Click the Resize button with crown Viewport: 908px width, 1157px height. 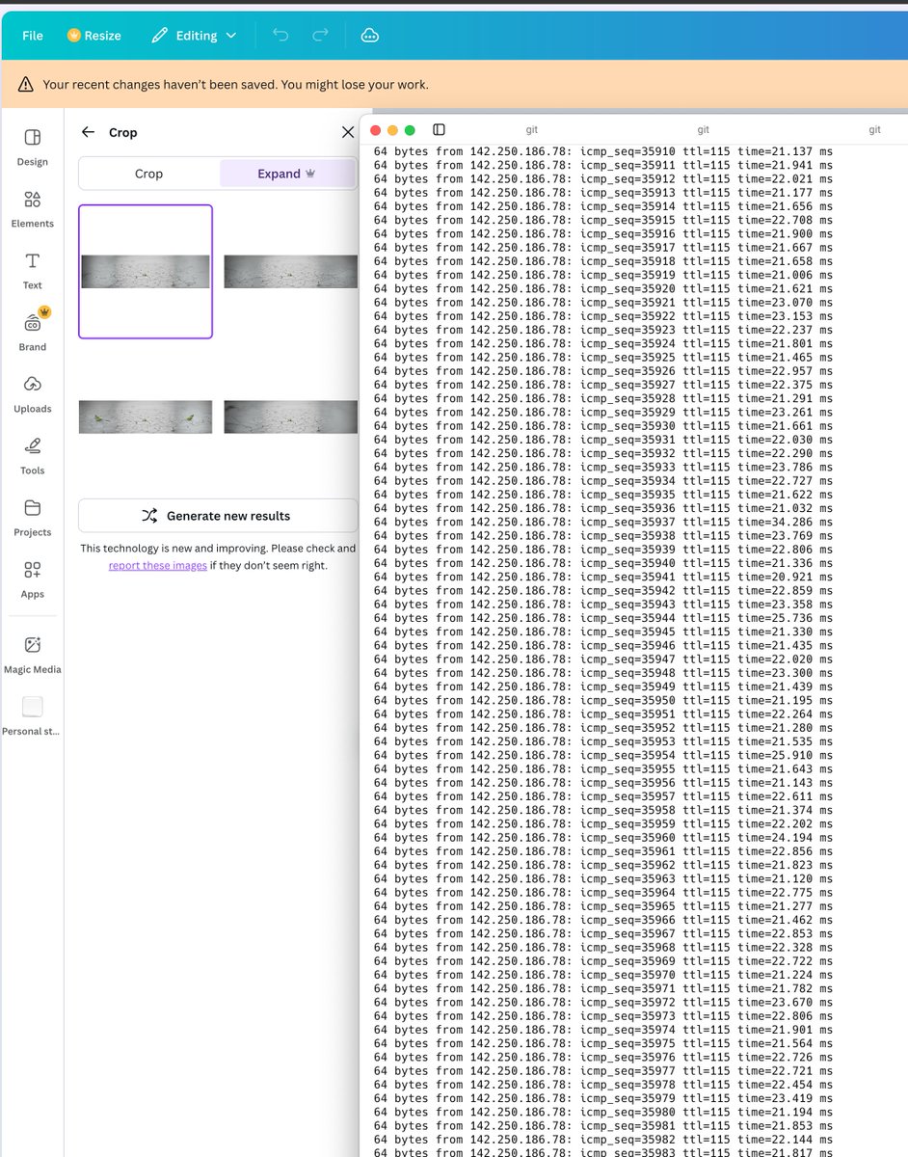pyautogui.click(x=94, y=36)
